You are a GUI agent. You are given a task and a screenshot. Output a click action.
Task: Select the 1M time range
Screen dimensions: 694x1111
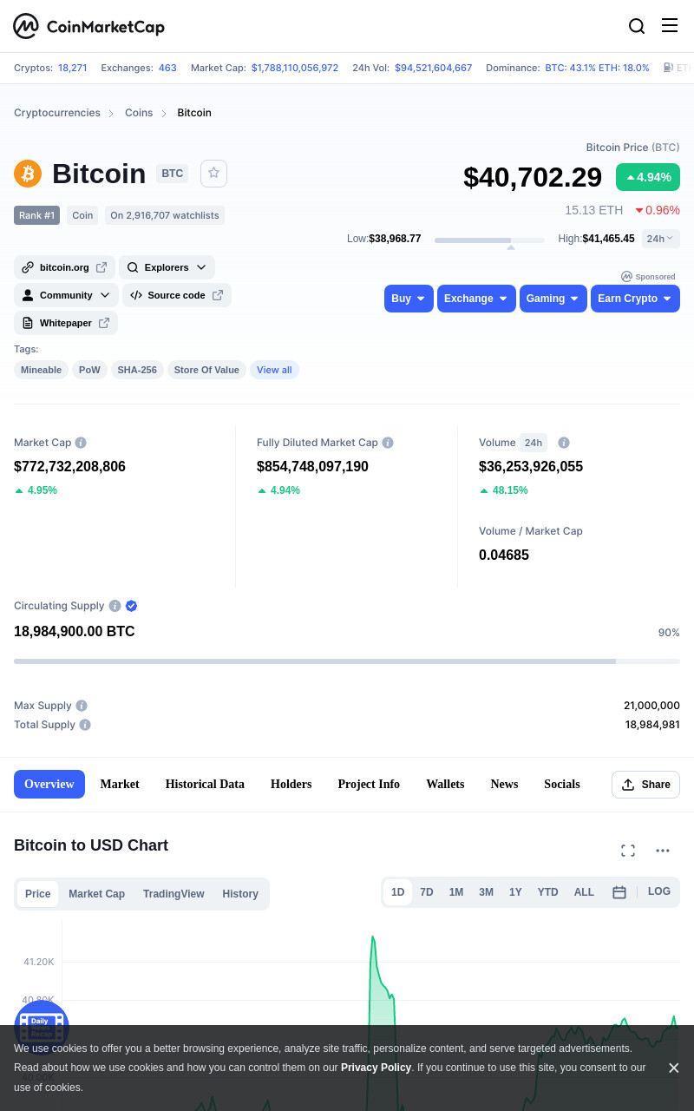tap(456, 892)
